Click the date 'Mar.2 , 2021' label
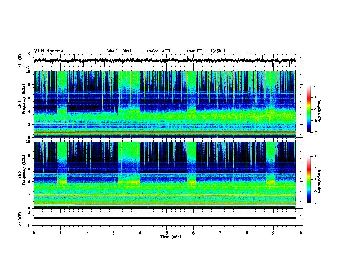 point(119,51)
